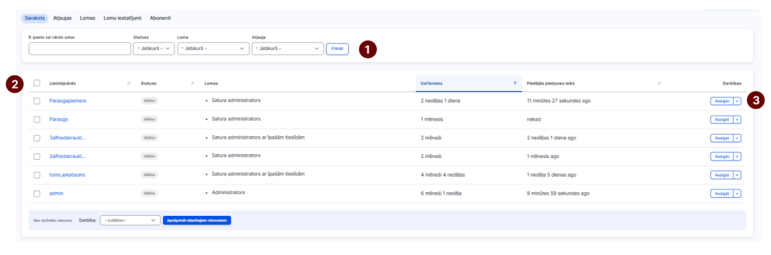Click sort icon next to Statuss column
The width and height of the screenshot is (771, 255).
click(193, 83)
